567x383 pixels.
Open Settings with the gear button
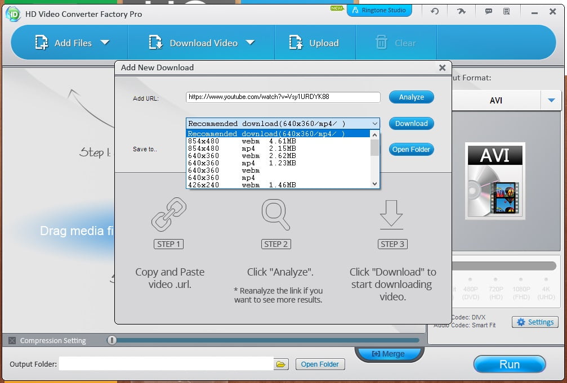pyautogui.click(x=535, y=322)
